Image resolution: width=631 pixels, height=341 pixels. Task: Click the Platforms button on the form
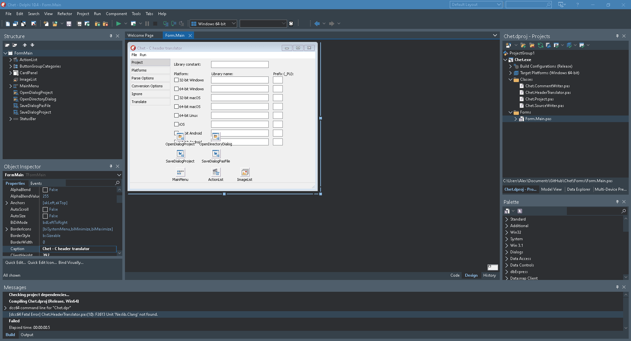click(150, 70)
